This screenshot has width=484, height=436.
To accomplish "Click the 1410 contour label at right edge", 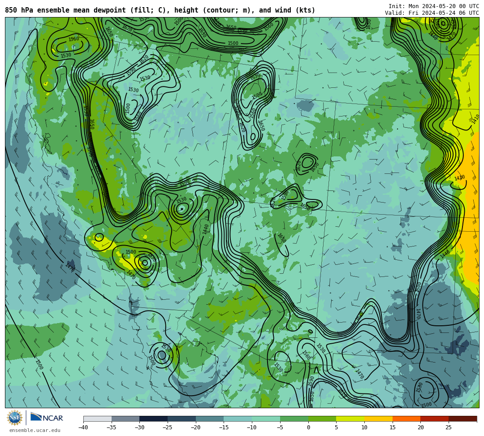I will coord(475,119).
